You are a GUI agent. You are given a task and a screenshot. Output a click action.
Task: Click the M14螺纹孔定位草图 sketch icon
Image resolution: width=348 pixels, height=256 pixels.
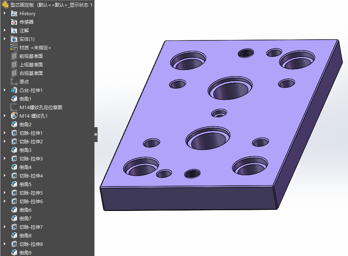[x=14, y=107]
